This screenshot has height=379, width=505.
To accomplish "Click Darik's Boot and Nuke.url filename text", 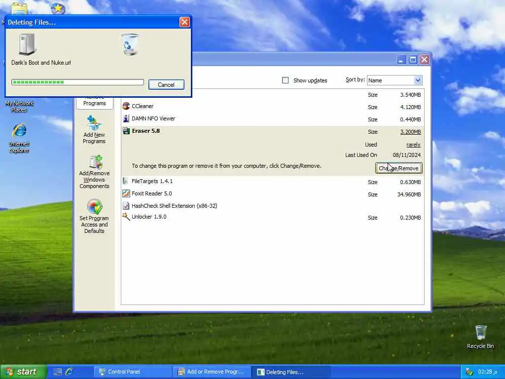I will (41, 63).
